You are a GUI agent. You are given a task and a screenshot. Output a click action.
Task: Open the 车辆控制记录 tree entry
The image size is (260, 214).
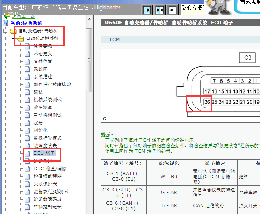48,207
